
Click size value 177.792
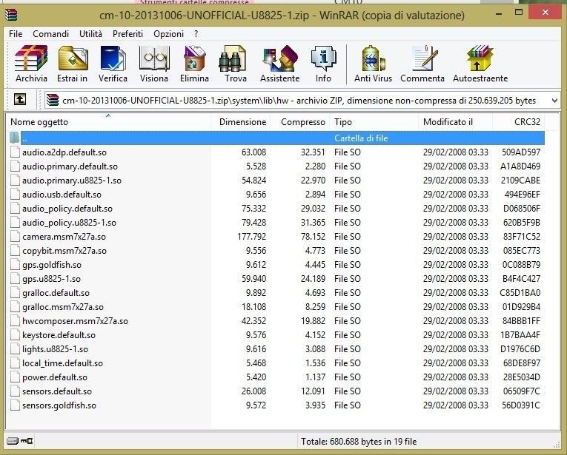click(x=252, y=237)
